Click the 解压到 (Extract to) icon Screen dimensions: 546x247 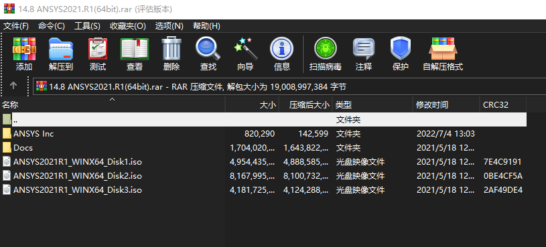(60, 50)
